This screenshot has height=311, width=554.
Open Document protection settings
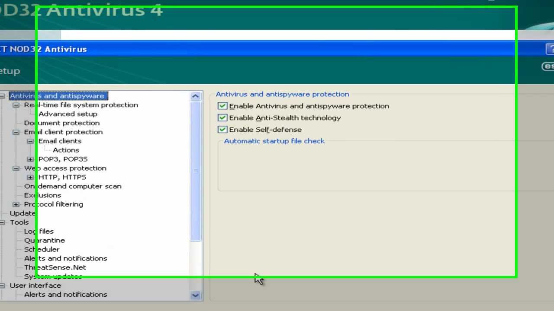(x=62, y=123)
